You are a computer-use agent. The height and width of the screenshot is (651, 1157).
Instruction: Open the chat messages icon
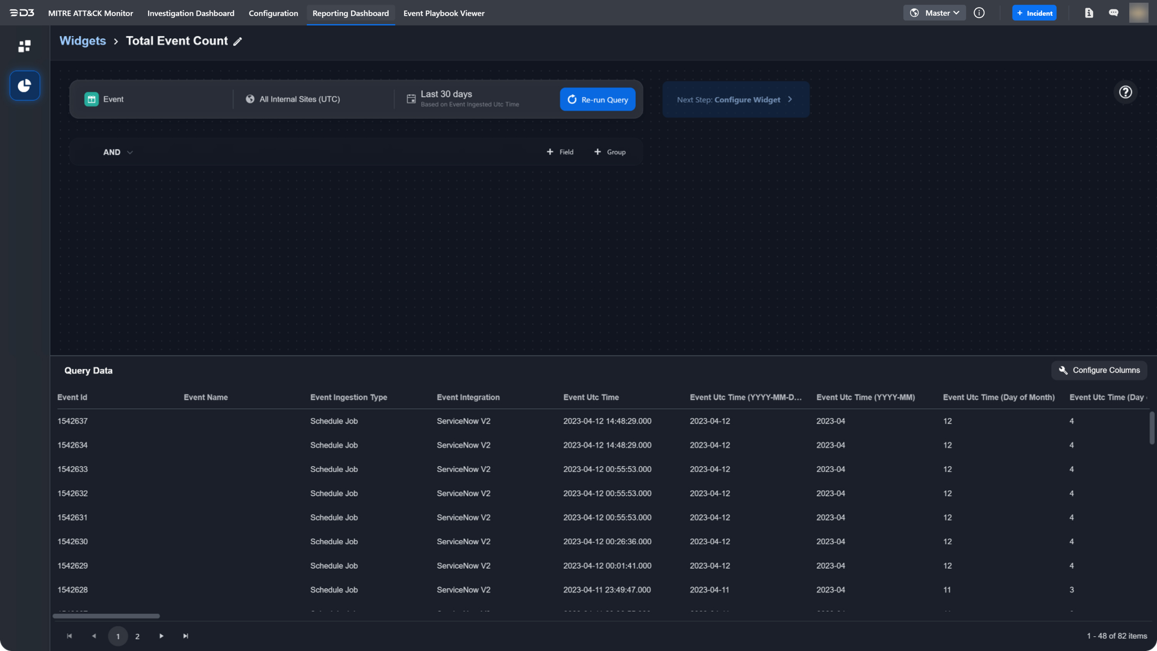(1113, 13)
